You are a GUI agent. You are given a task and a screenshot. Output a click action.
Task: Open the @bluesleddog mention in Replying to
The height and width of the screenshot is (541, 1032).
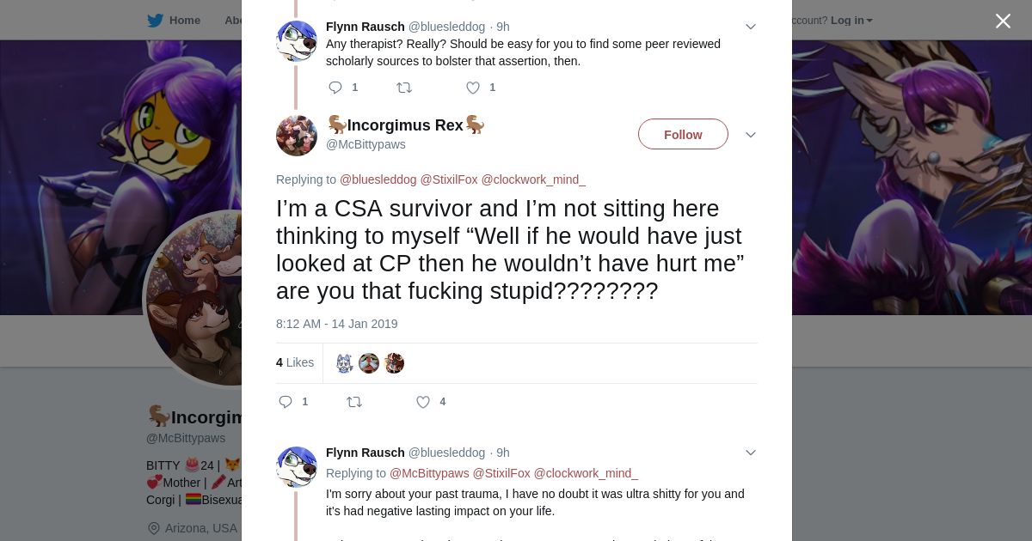378,179
